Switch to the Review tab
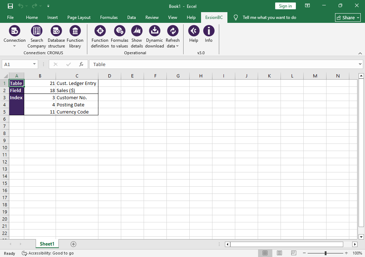Viewport: 365px width, 257px height. coord(152,17)
